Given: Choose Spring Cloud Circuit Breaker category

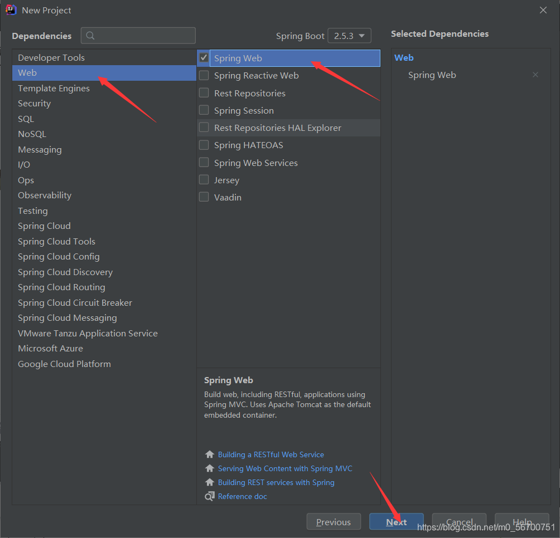Looking at the screenshot, I should coord(104,302).
